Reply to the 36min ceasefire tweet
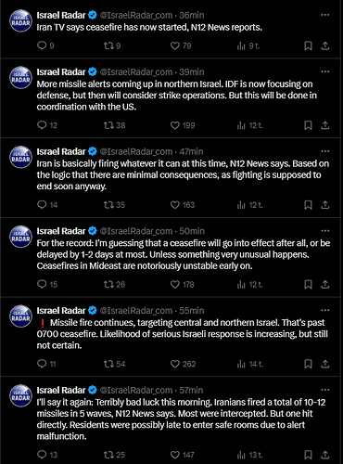This screenshot has height=464, width=343. (45, 45)
